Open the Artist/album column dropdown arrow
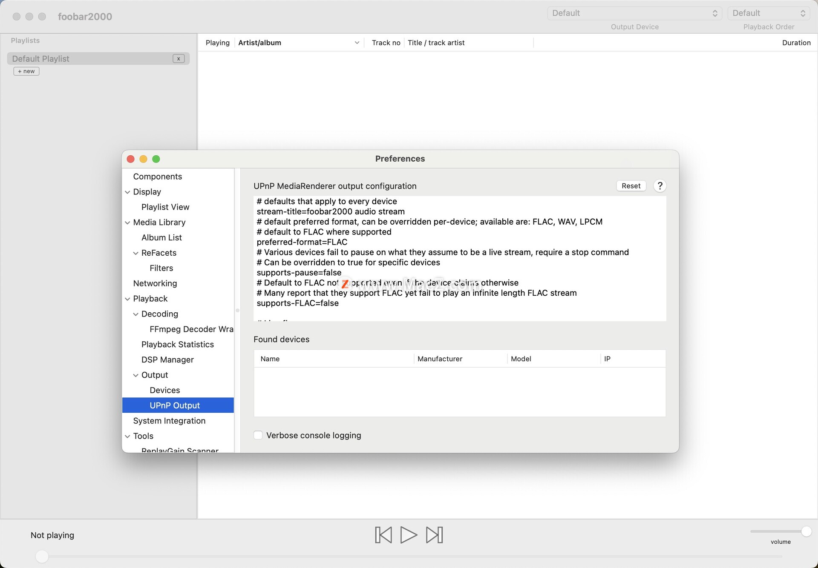This screenshot has height=568, width=818. (357, 43)
